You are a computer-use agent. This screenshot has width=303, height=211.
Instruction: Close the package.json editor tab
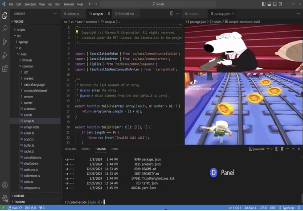[233, 13]
